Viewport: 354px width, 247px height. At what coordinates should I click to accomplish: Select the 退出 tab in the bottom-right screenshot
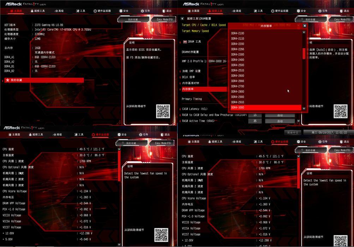344,142
